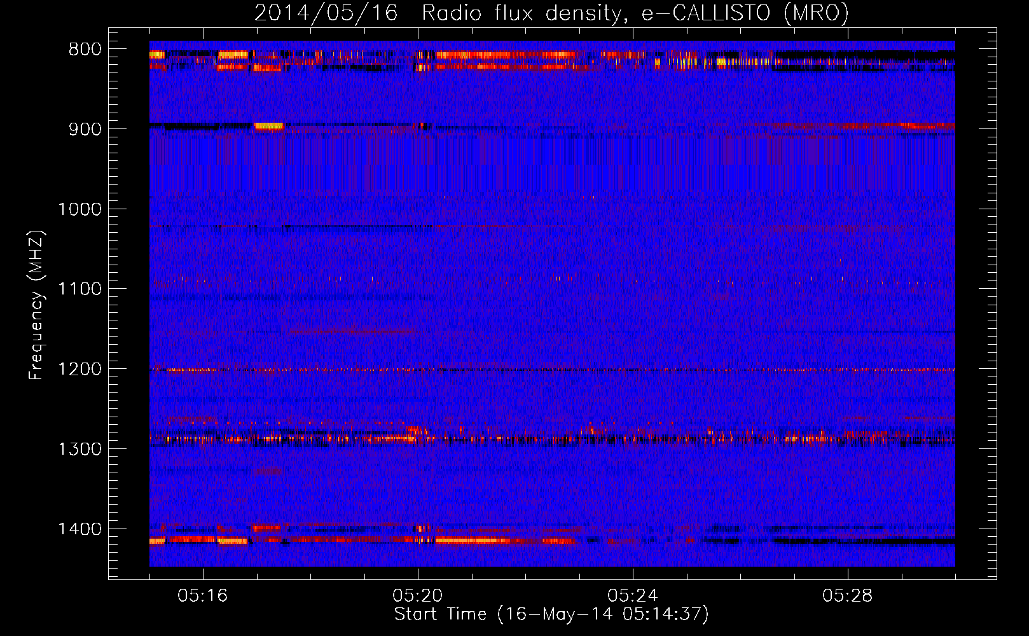The height and width of the screenshot is (636, 1029).
Task: Click the '900' frequency axis label
Action: pos(85,129)
